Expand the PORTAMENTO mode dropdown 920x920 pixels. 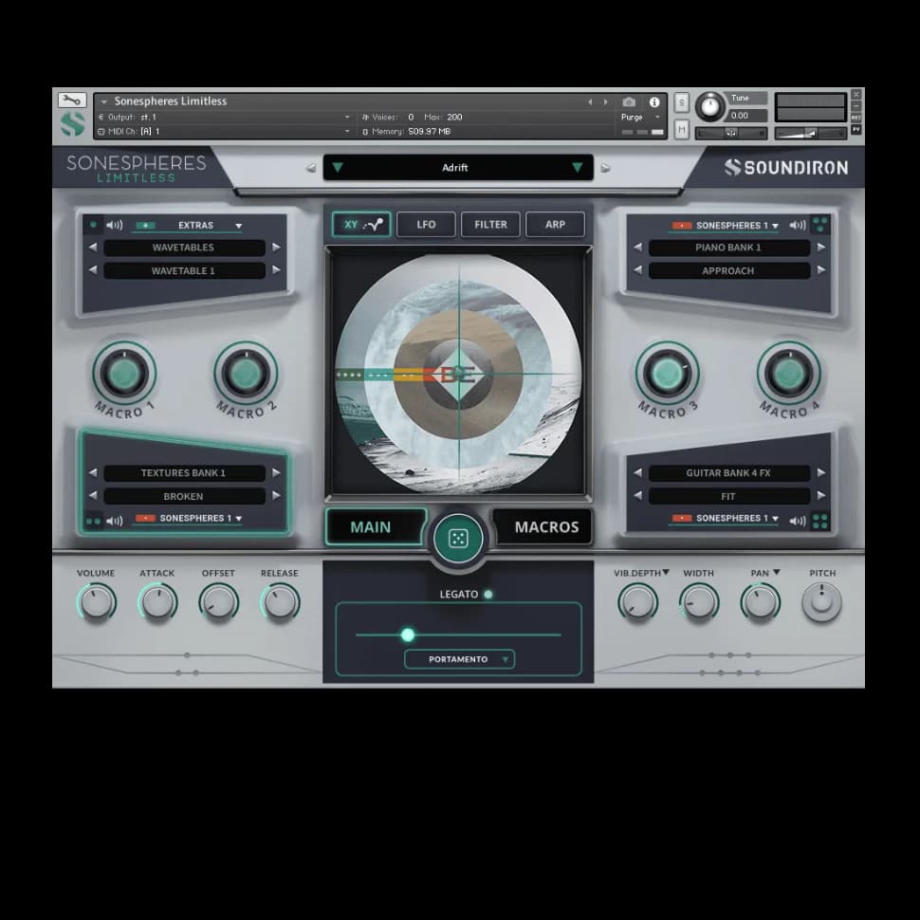click(459, 659)
